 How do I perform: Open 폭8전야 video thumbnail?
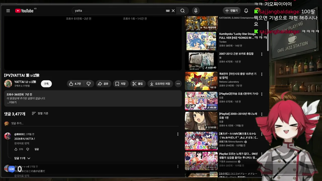pyautogui.click(x=201, y=81)
